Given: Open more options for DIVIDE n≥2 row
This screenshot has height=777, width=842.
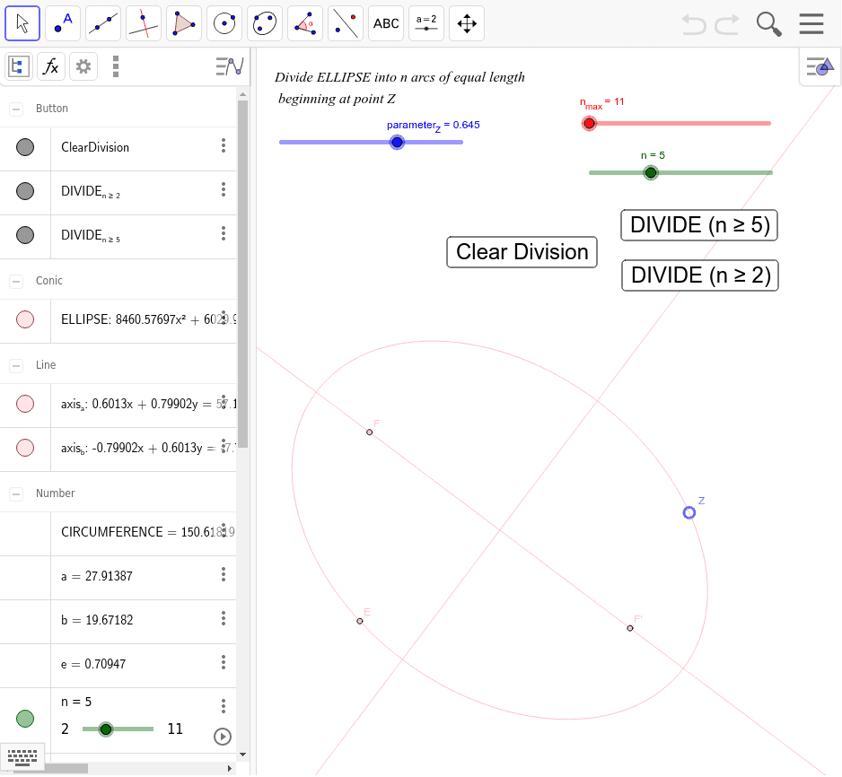Looking at the screenshot, I should (x=224, y=189).
